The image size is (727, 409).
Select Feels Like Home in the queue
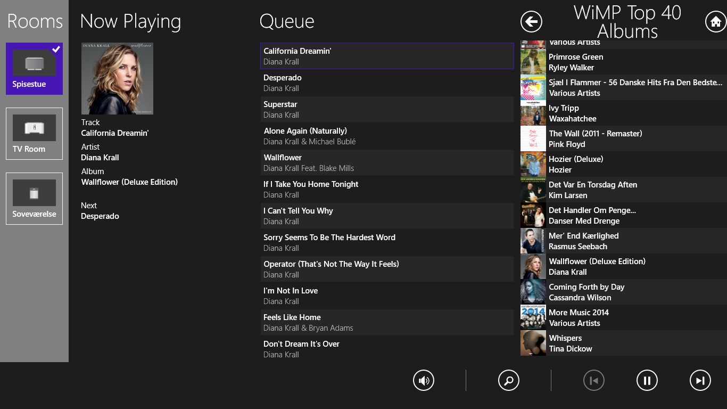coord(387,322)
